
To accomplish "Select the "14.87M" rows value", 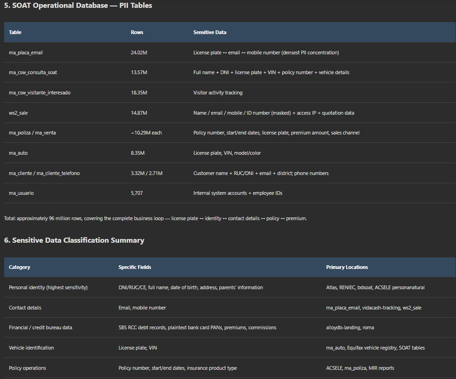I will [x=139, y=113].
